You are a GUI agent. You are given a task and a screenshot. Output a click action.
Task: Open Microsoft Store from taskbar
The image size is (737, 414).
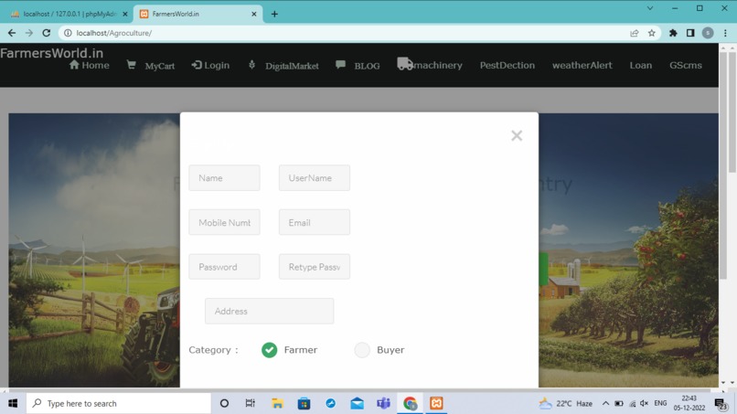(x=304, y=403)
